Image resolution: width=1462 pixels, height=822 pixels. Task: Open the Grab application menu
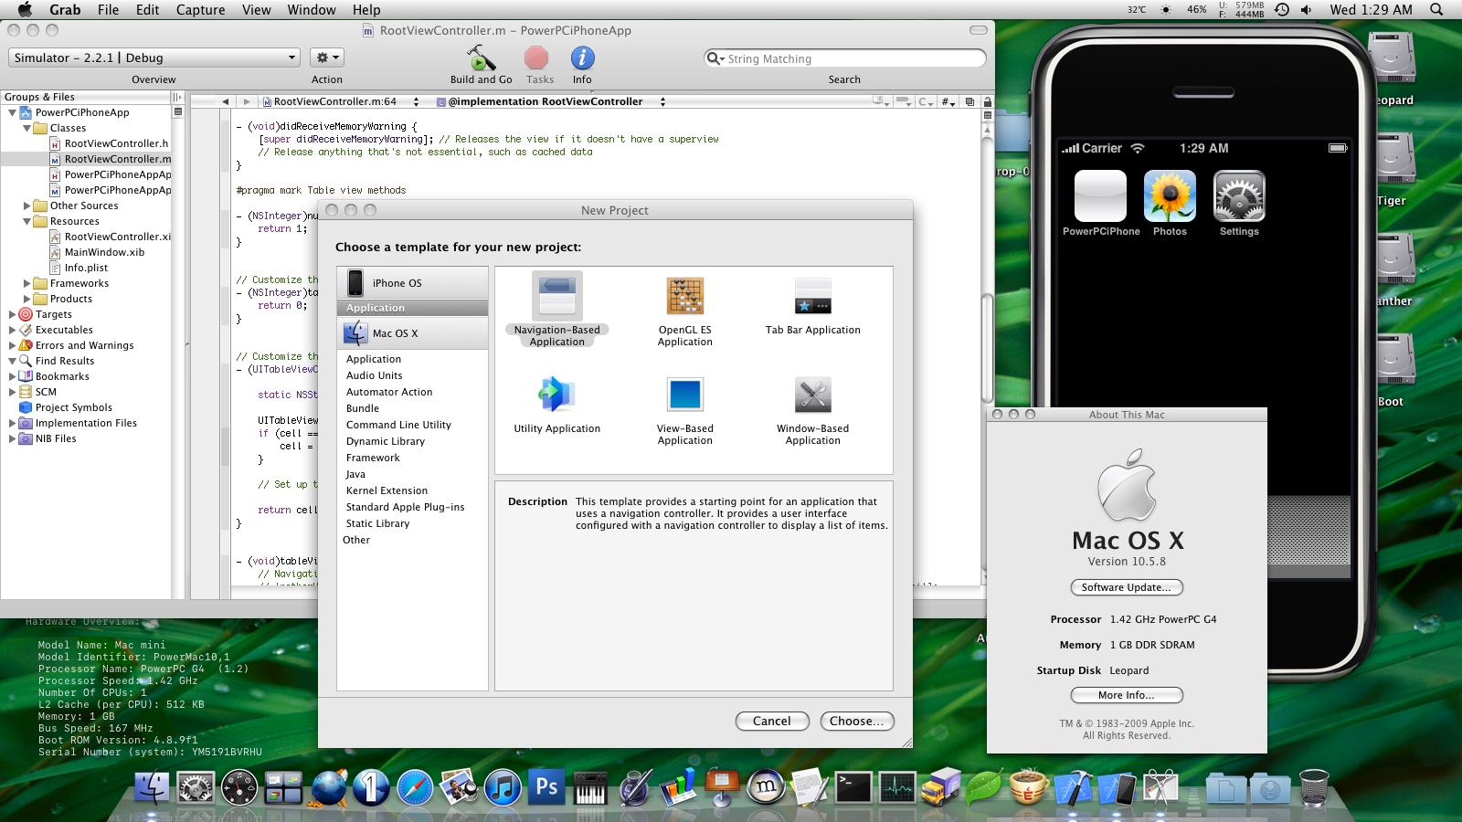pyautogui.click(x=65, y=10)
